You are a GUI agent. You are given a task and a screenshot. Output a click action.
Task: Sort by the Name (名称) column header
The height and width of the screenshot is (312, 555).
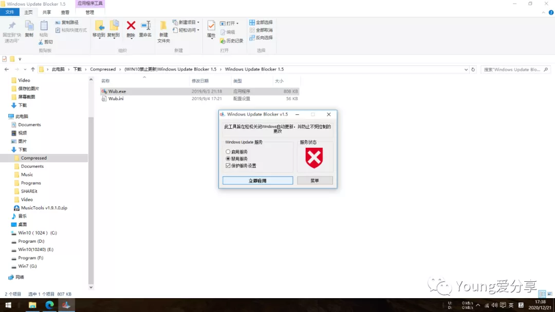pos(105,81)
